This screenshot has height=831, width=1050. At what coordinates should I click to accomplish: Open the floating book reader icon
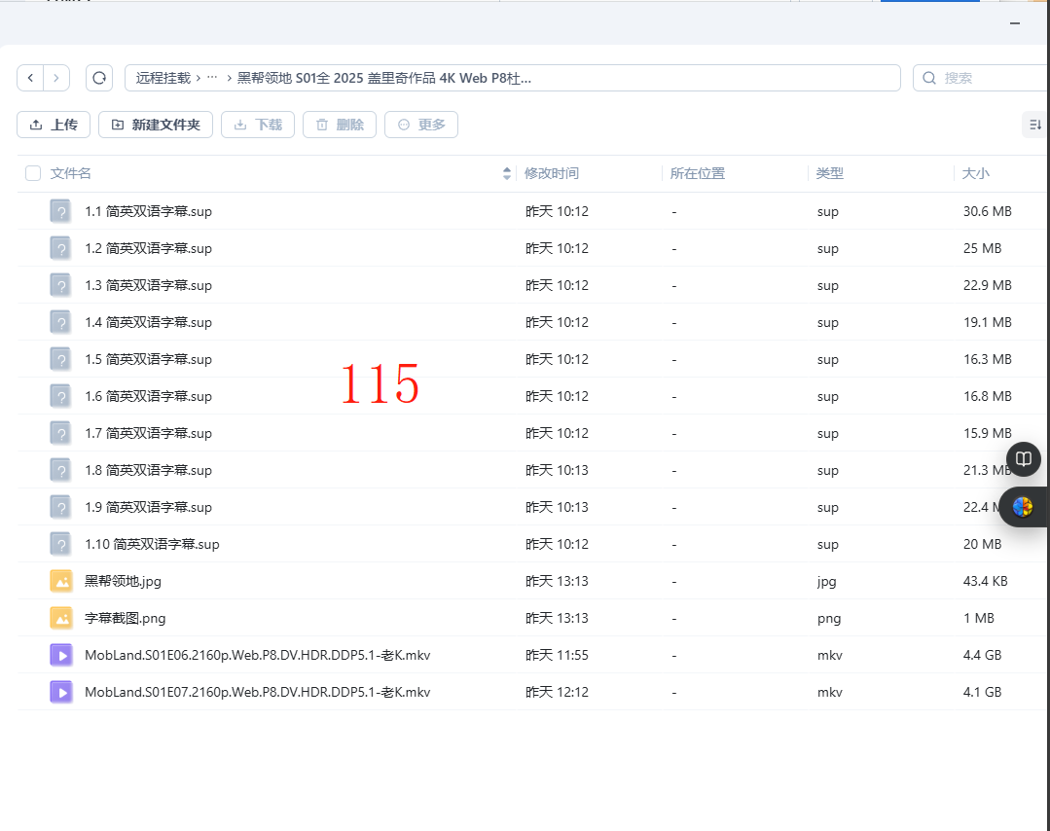pos(1023,458)
